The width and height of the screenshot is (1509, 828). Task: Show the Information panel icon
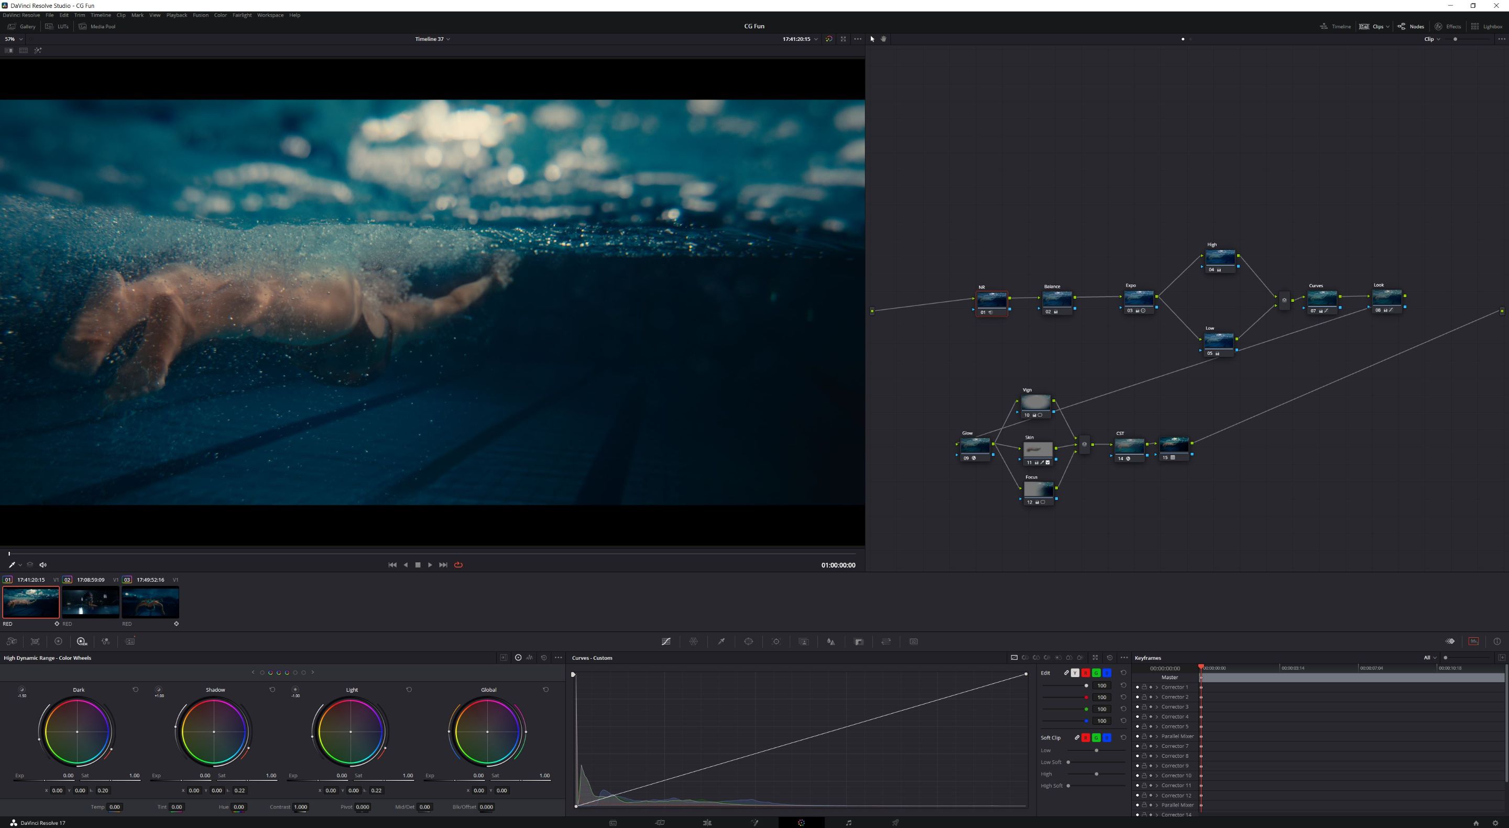click(x=1497, y=641)
